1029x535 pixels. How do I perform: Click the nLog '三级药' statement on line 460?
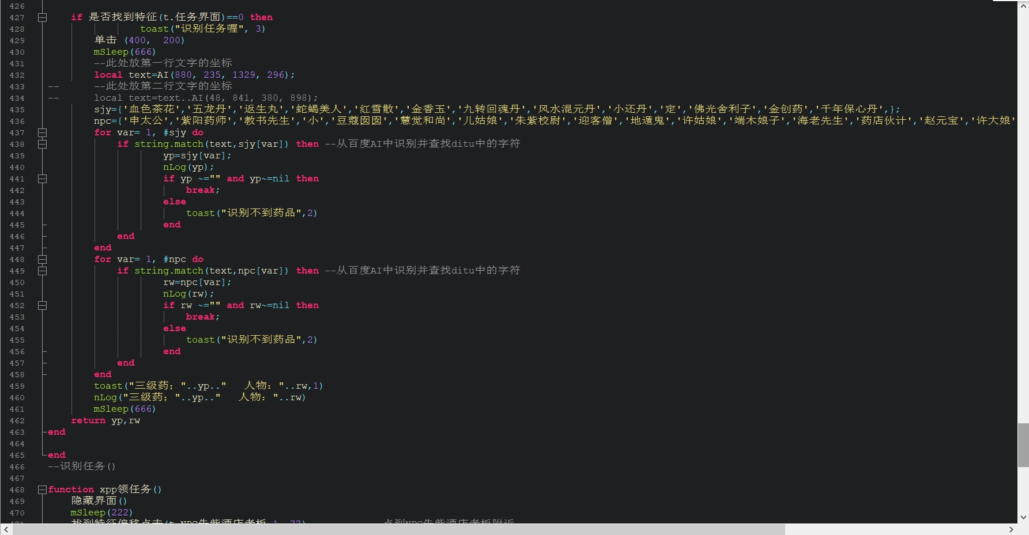(200, 397)
